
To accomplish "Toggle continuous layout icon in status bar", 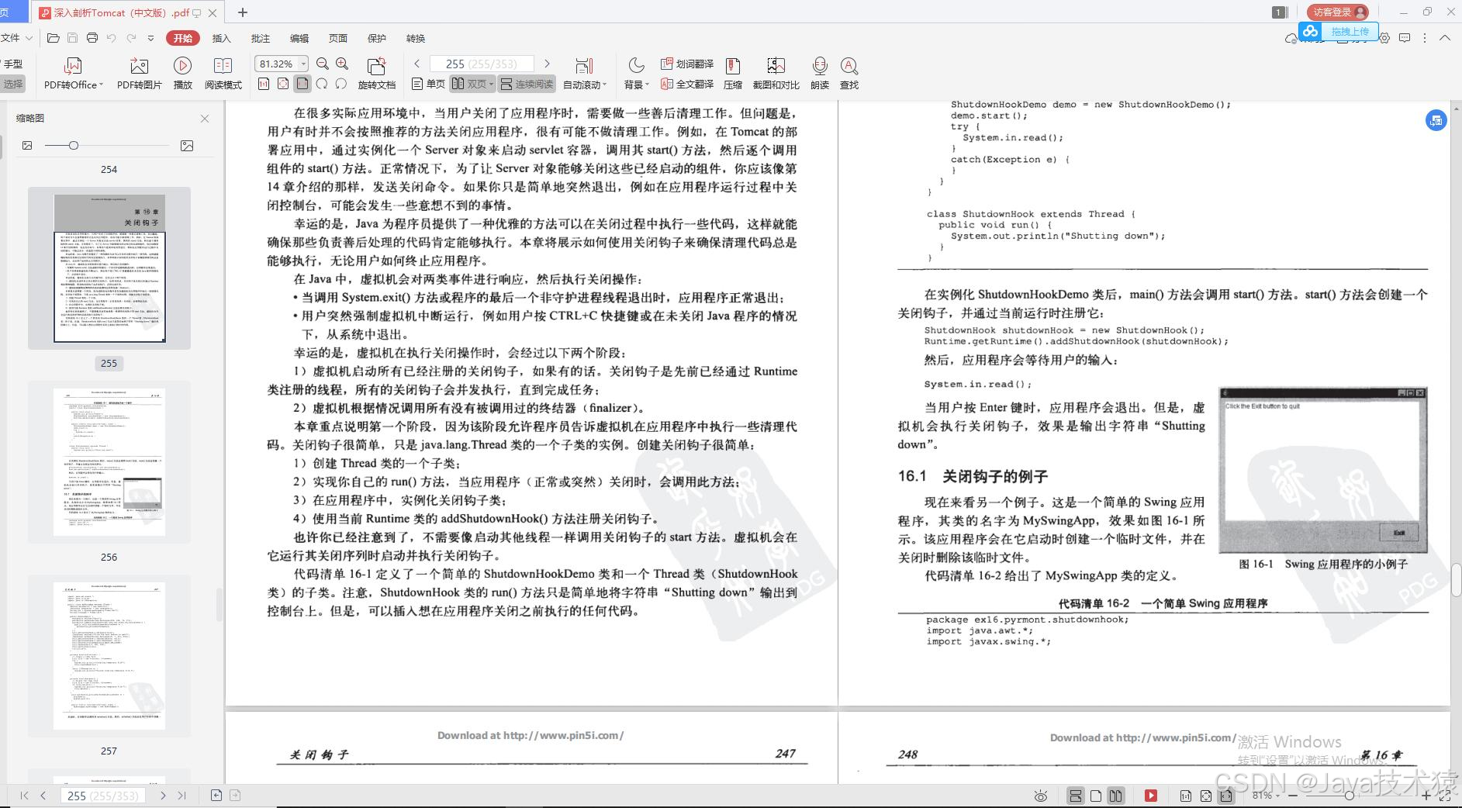I will (x=1076, y=796).
